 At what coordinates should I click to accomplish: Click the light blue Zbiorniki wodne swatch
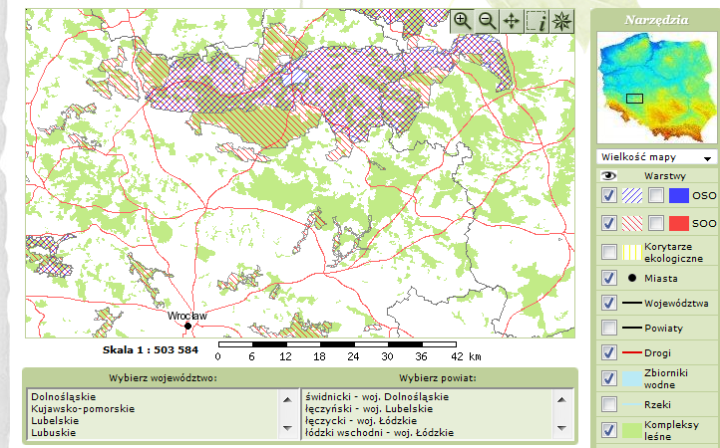632,378
